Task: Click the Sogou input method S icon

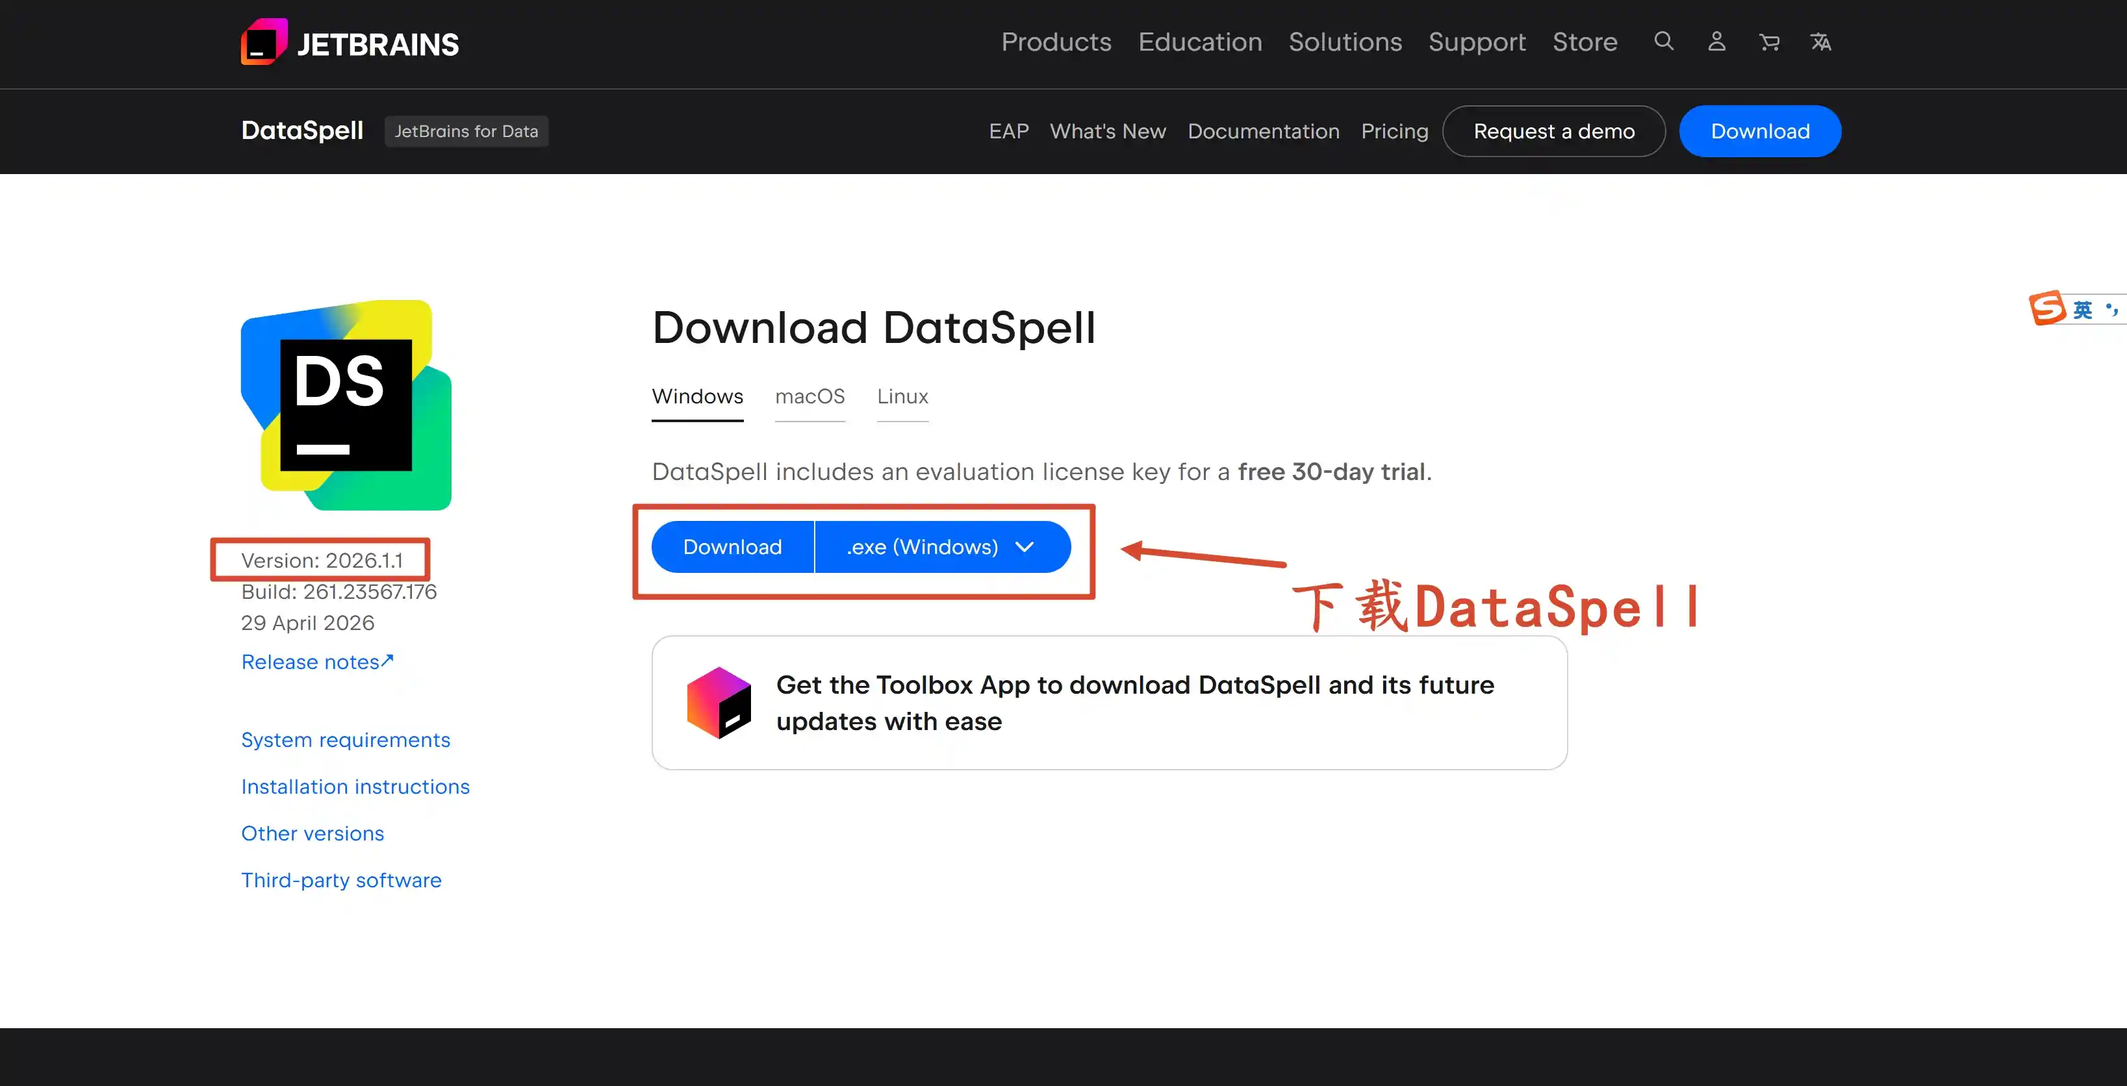Action: [x=2048, y=308]
